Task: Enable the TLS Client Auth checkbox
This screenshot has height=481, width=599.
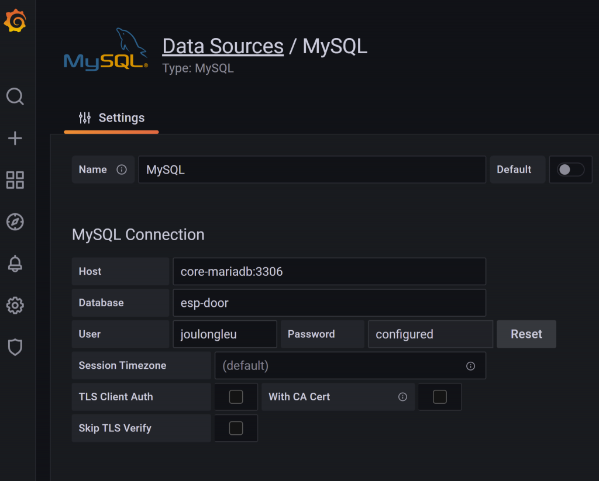Action: click(x=236, y=397)
